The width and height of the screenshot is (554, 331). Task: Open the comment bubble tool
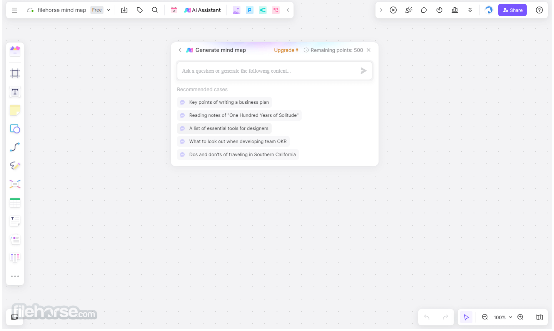tap(424, 10)
